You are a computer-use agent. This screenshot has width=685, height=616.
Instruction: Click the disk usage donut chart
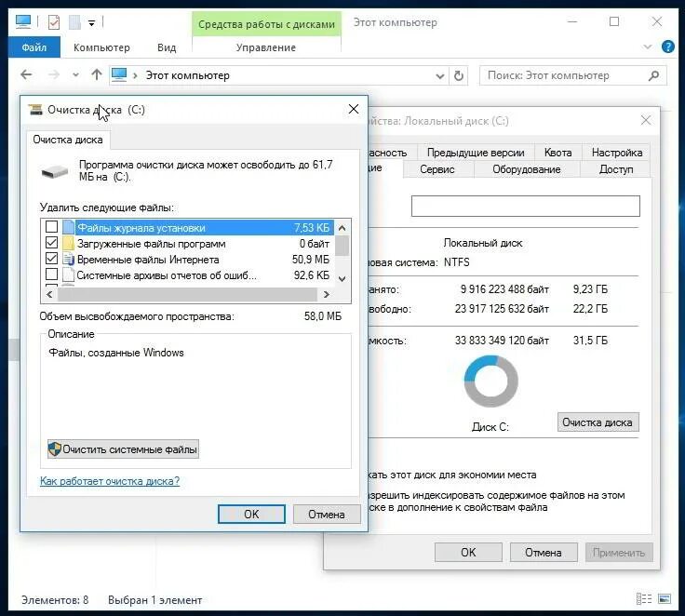pos(491,381)
